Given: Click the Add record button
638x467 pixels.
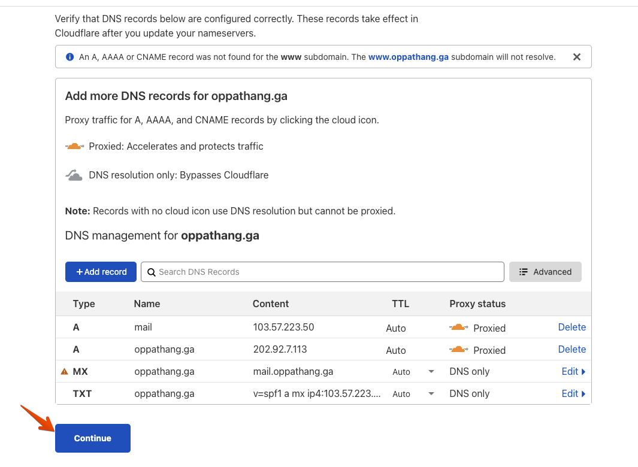Looking at the screenshot, I should pos(101,272).
